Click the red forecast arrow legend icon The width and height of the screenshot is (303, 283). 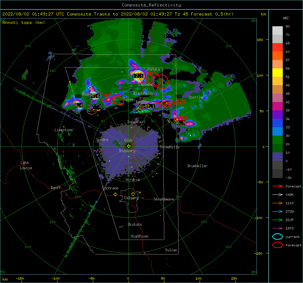coord(277,186)
